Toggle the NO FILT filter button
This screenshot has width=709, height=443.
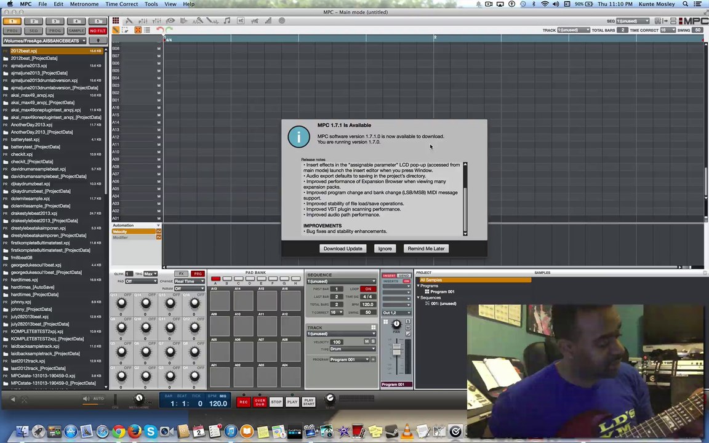pos(98,31)
